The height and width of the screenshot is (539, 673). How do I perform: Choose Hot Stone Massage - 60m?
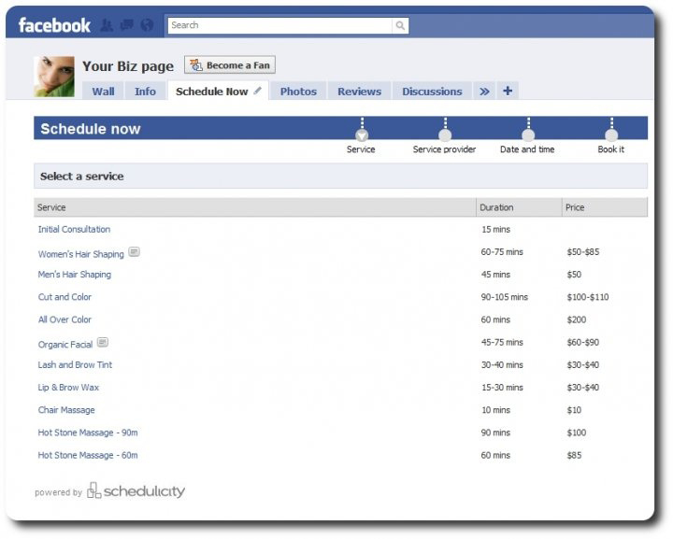pos(88,455)
